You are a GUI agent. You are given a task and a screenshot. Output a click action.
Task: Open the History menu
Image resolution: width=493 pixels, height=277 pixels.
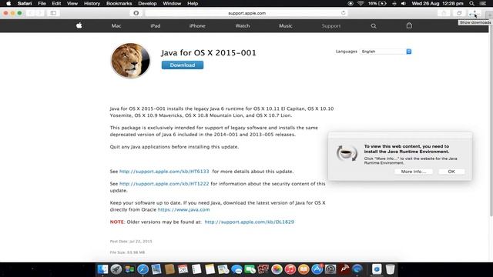click(x=92, y=3)
